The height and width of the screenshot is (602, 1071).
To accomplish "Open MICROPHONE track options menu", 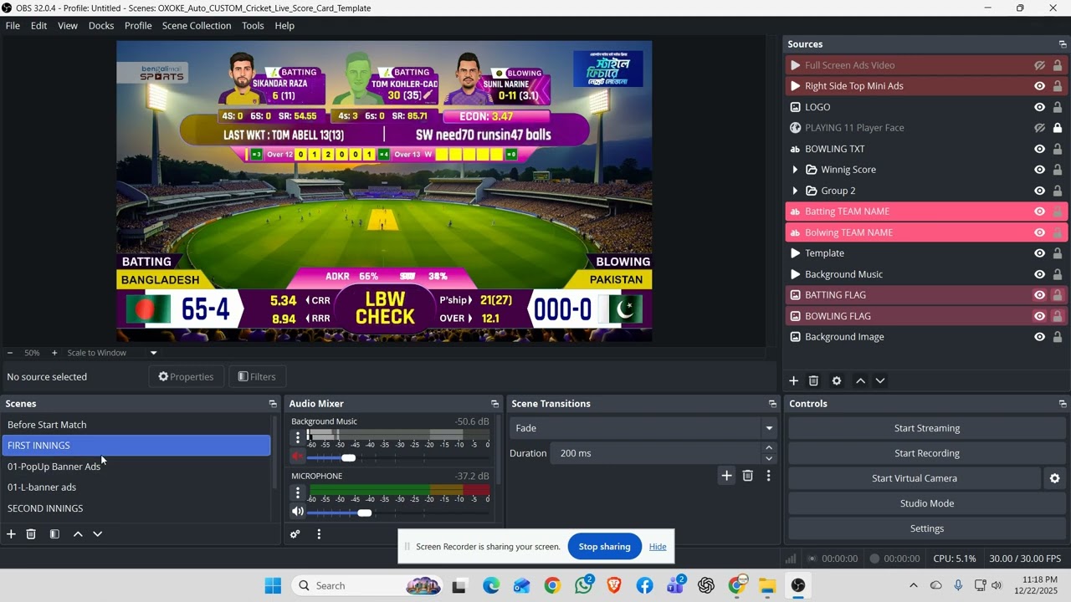I will pos(298,492).
